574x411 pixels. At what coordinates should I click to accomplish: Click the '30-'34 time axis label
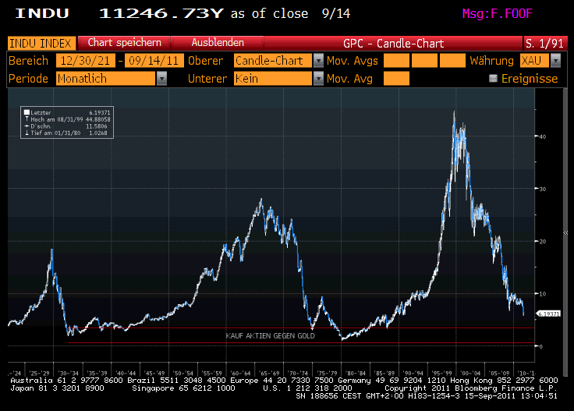pyautogui.click(x=68, y=374)
